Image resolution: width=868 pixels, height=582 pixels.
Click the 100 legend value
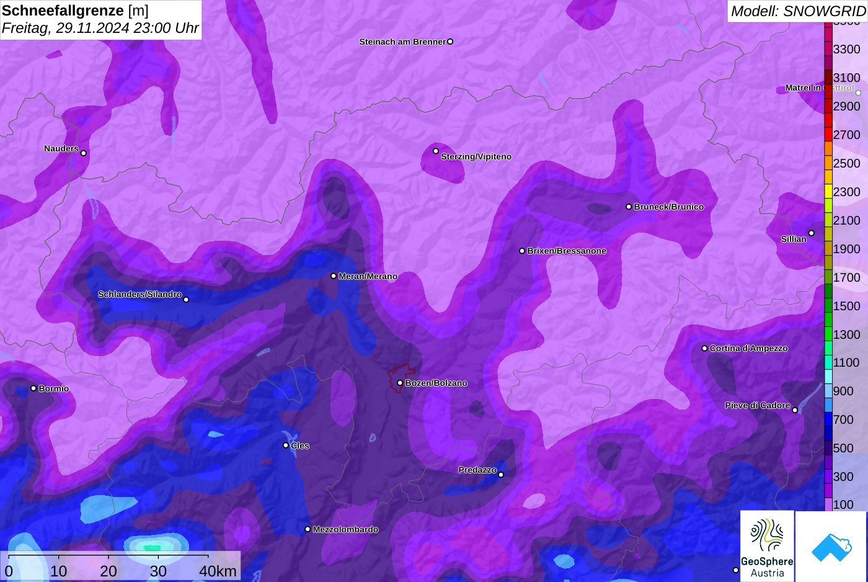tap(843, 504)
